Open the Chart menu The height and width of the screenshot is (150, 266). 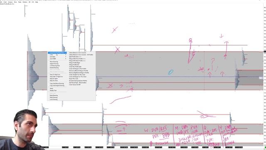point(5,2)
